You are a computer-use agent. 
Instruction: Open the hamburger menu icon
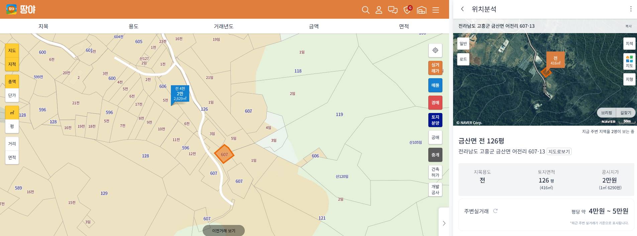[436, 10]
